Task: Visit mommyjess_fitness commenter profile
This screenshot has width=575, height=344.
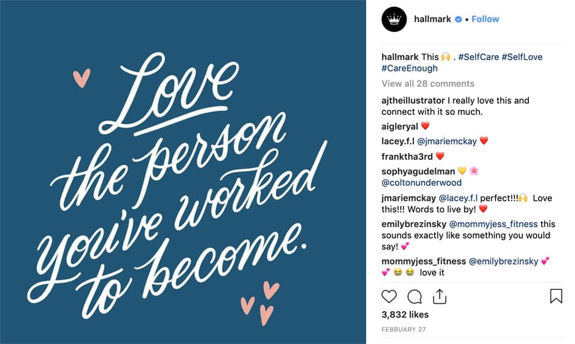Action: [x=424, y=262]
